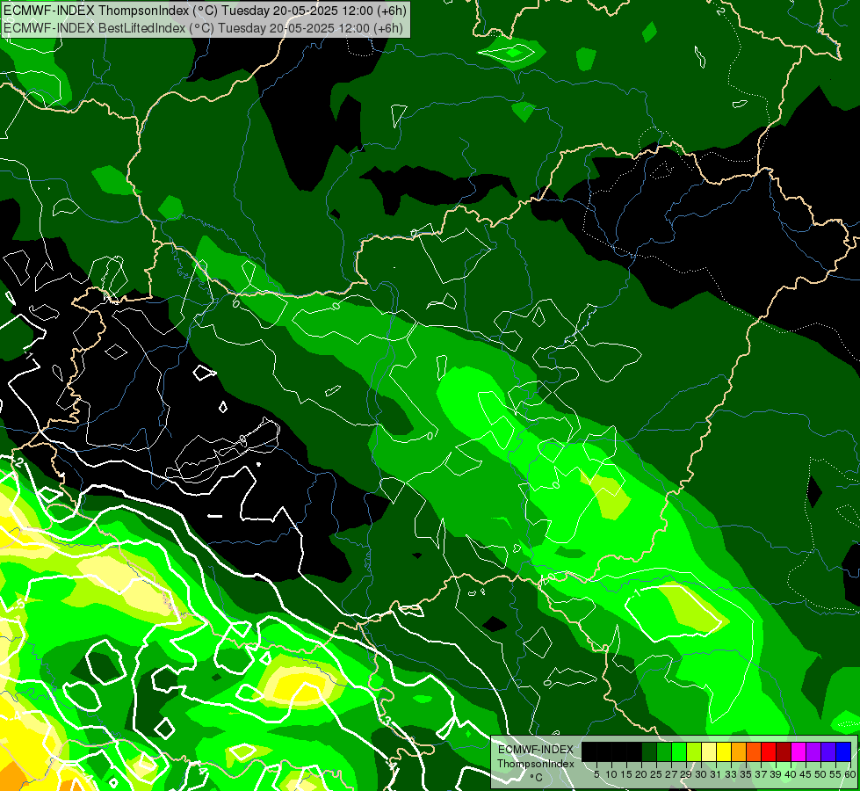Click the legend tick value 50

pyautogui.click(x=820, y=774)
